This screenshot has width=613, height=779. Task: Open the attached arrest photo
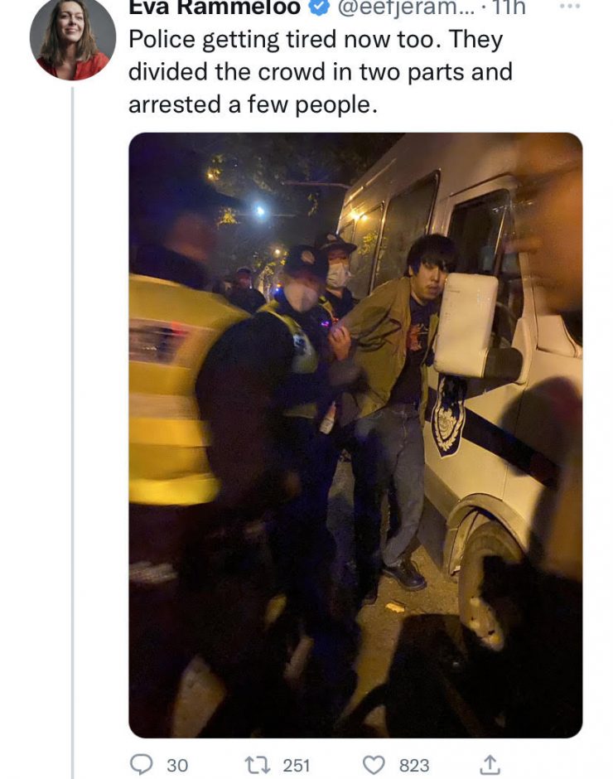355,435
